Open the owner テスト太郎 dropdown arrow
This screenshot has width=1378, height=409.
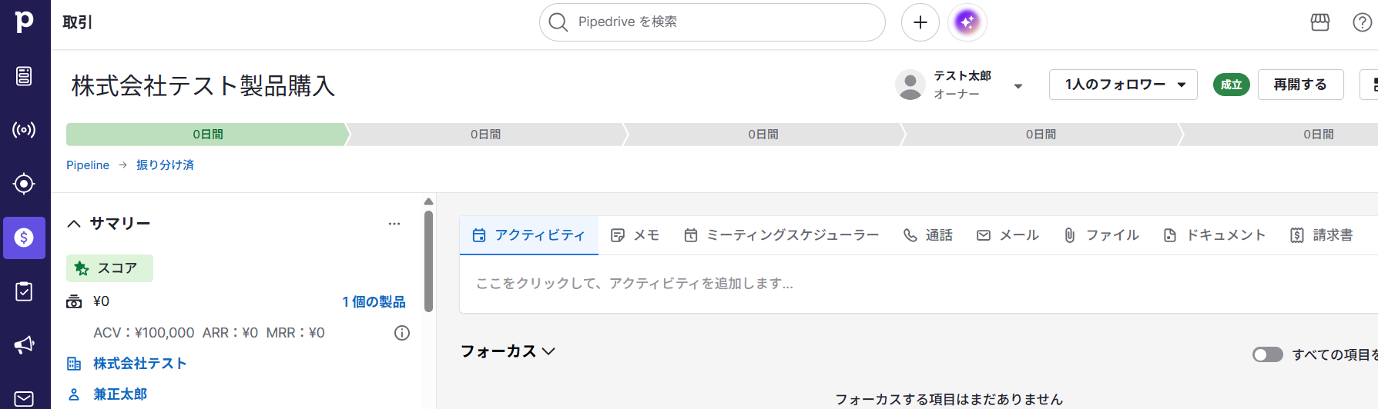tap(1018, 86)
